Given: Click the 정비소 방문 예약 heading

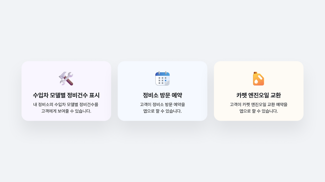Looking at the screenshot, I should click(162, 95).
